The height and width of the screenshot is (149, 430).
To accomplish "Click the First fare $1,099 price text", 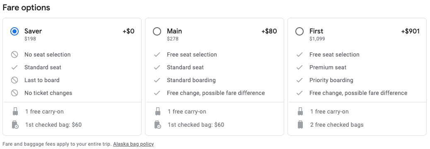I will 317,39.
